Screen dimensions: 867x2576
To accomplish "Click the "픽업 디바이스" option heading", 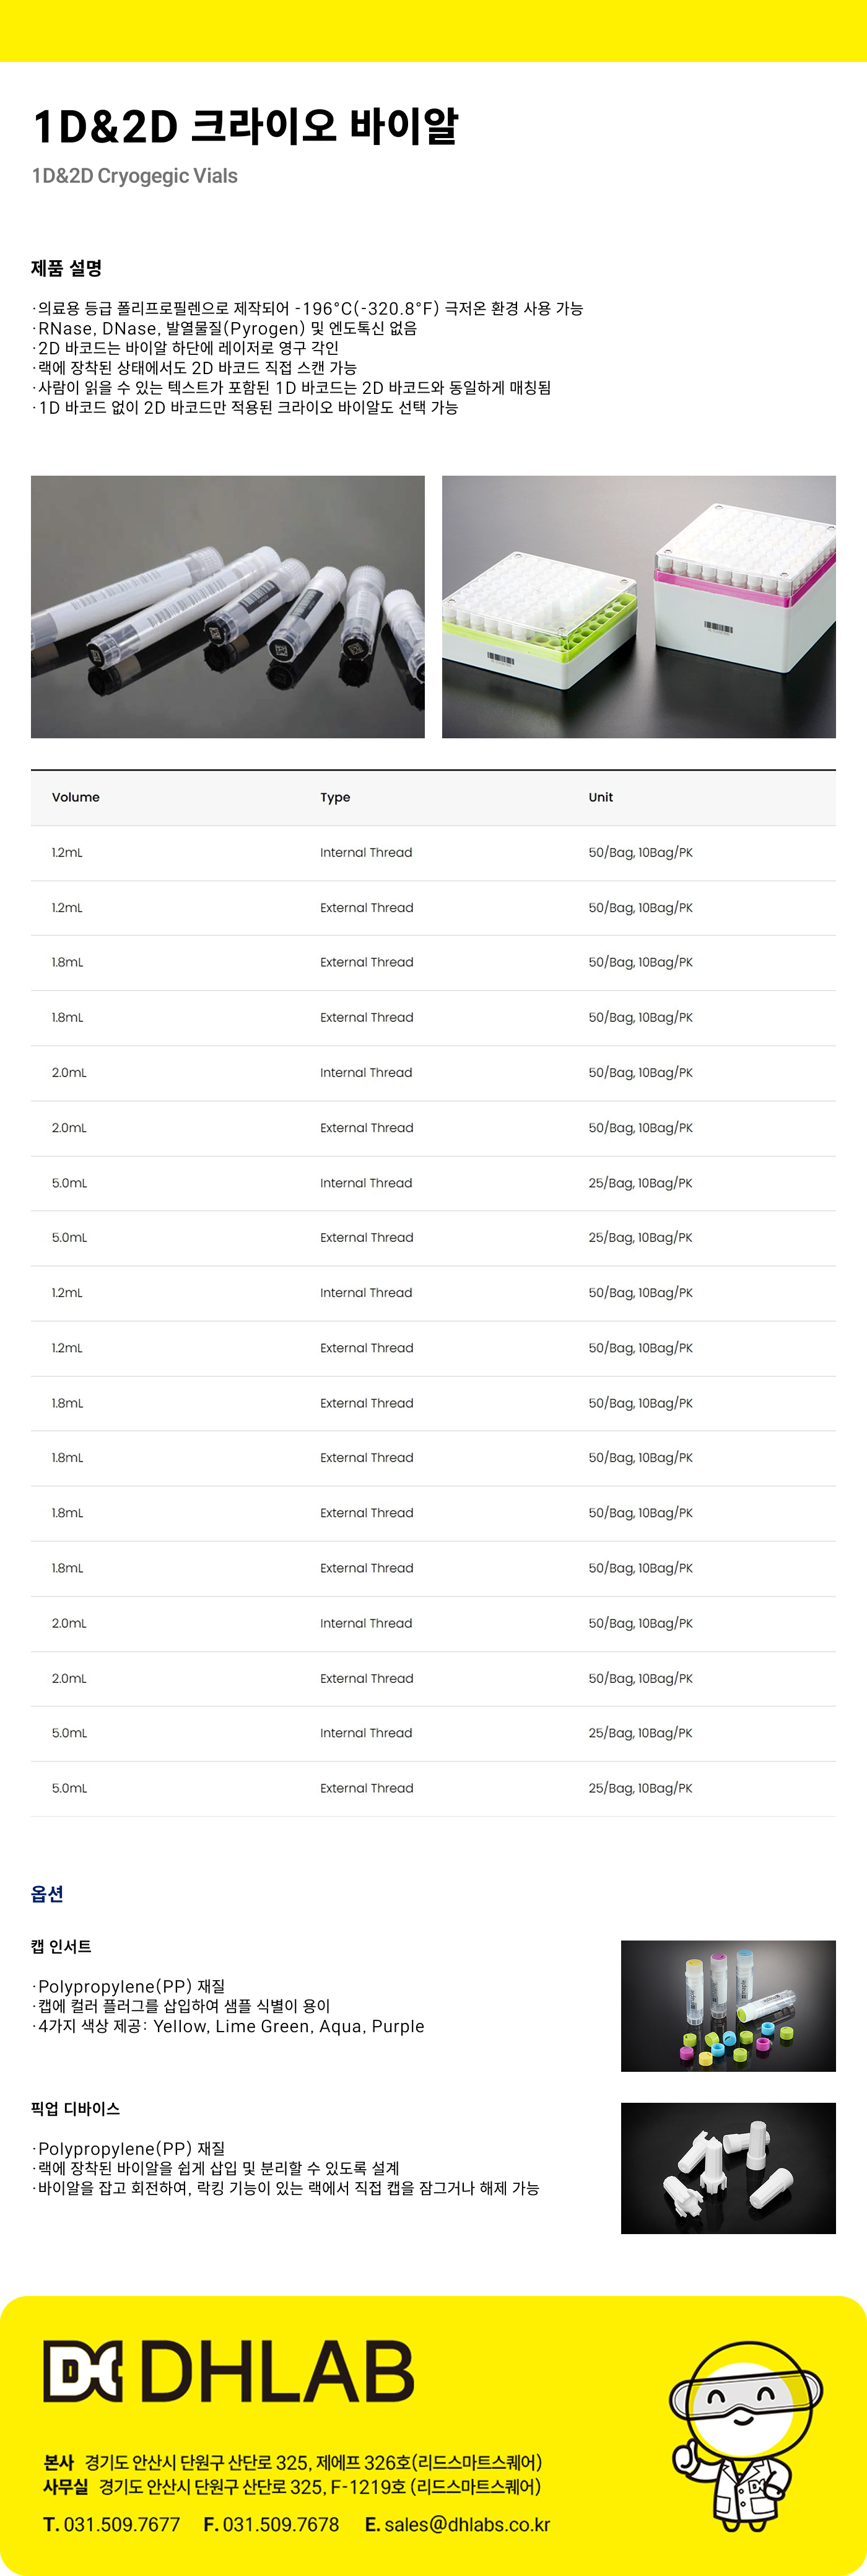I will click(x=75, y=2108).
